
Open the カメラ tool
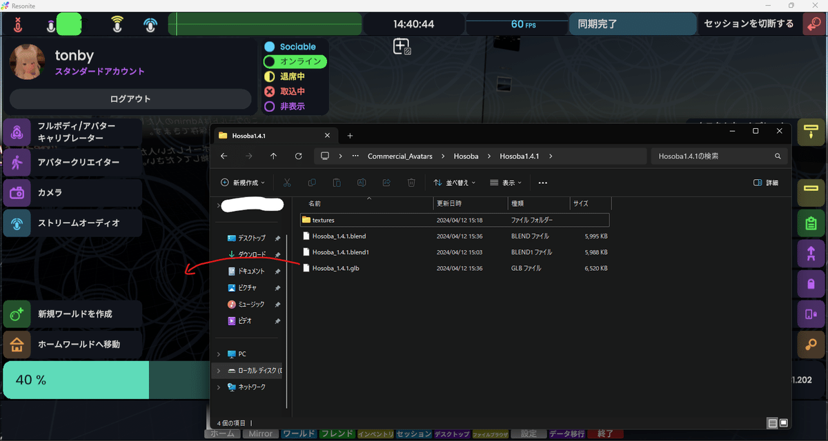point(72,193)
